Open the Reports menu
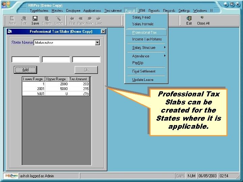243x182 pixels. 154,10
